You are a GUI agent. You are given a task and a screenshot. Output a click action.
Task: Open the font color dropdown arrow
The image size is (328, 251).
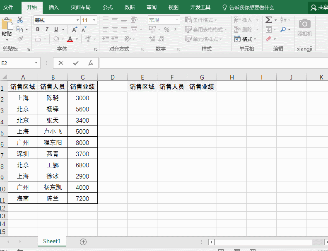pyautogui.click(x=77, y=39)
